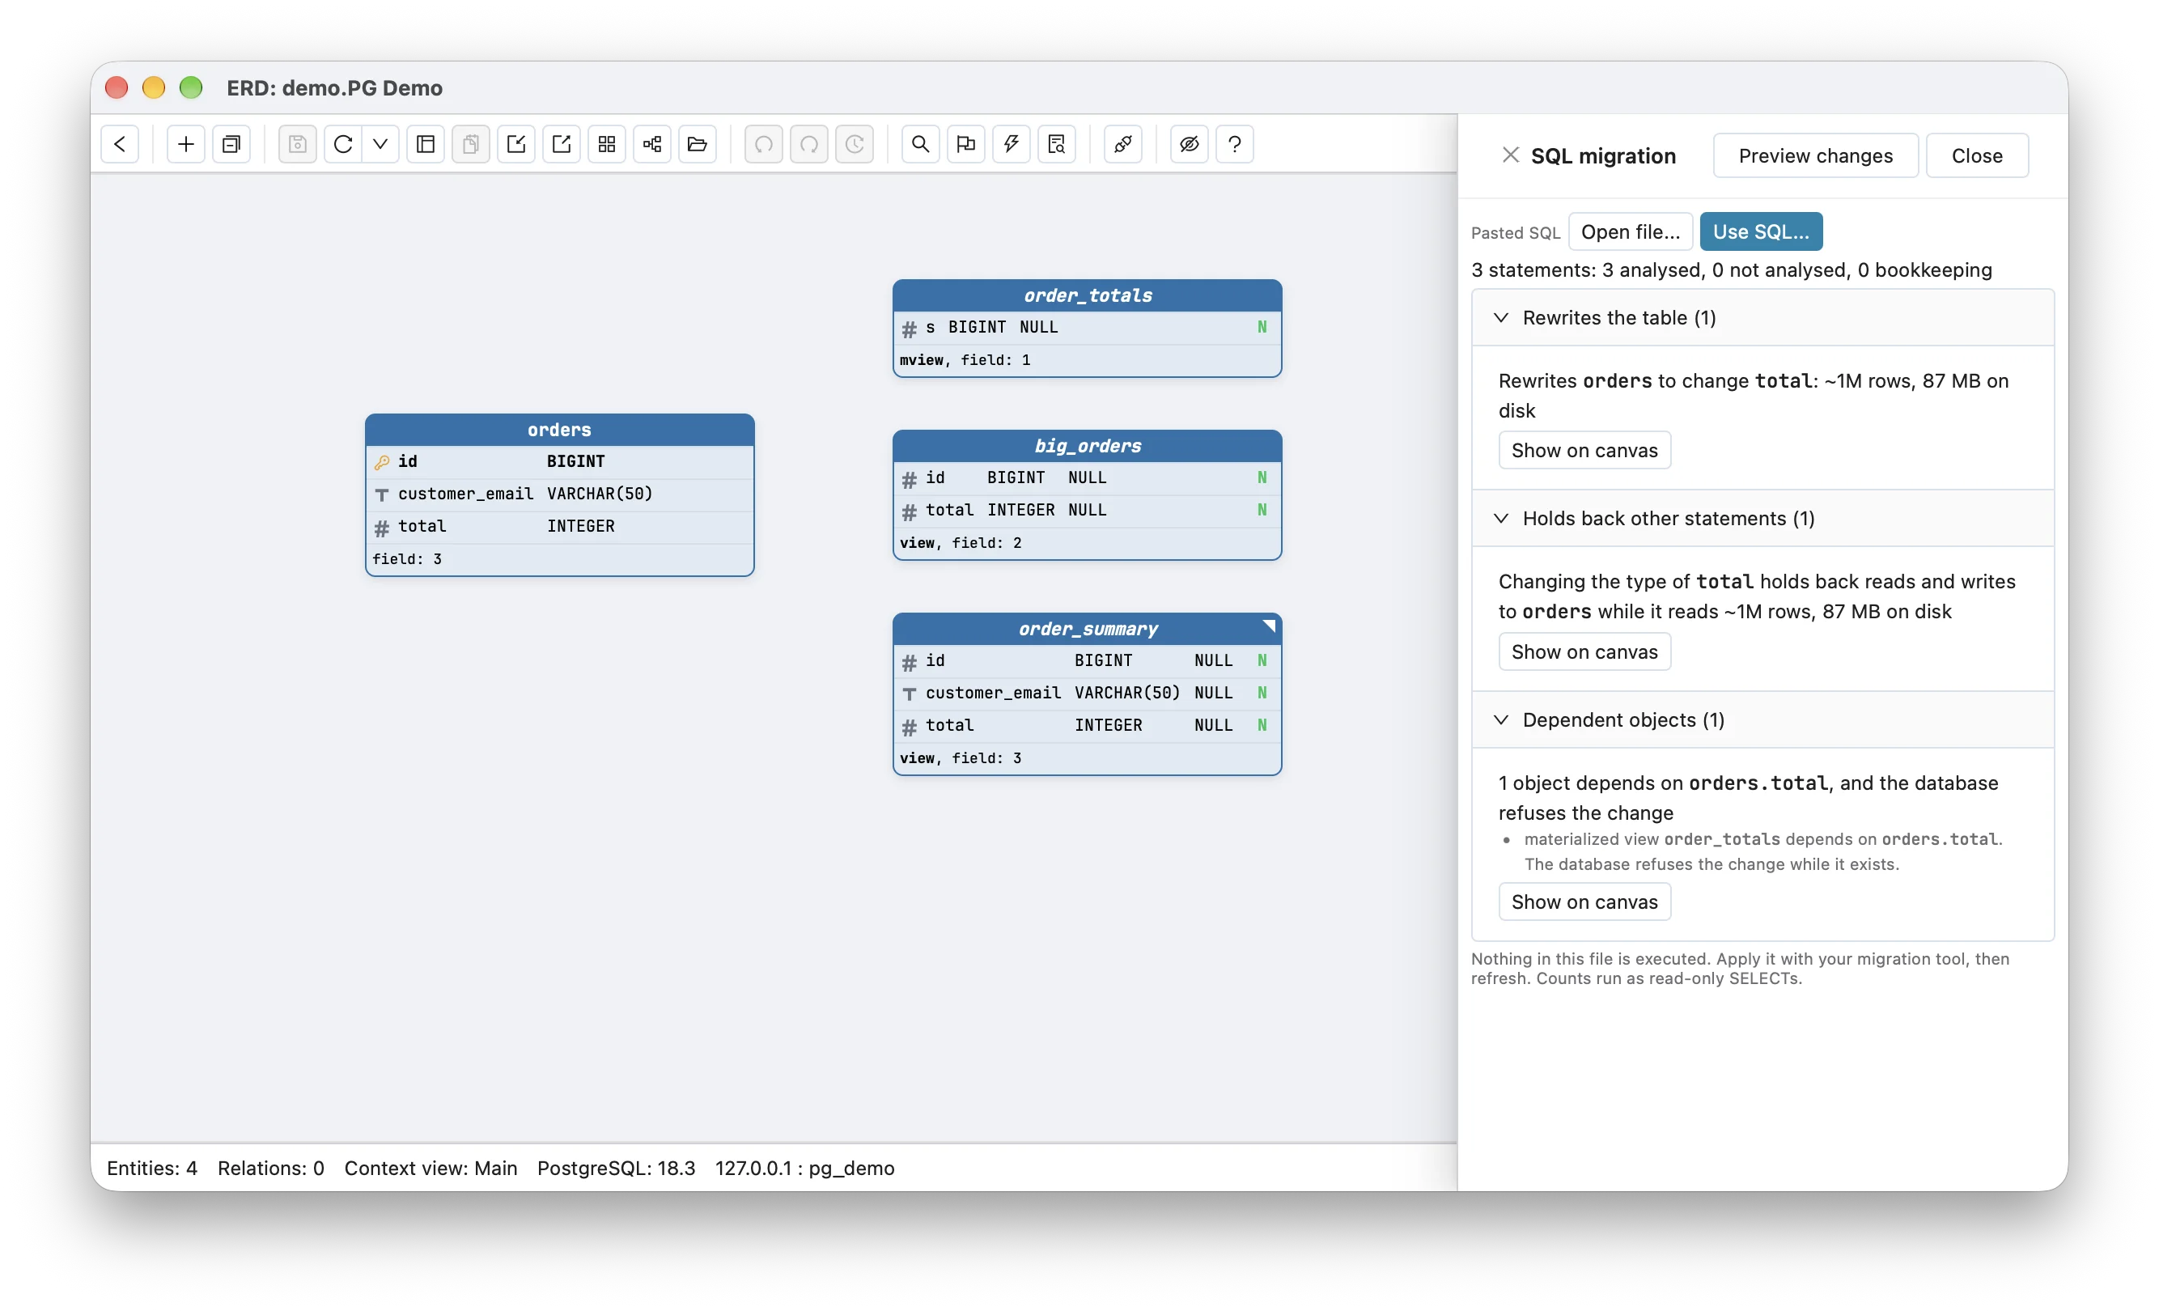Click the four-square grid icon
Viewport: 2159px width, 1311px height.
[607, 144]
